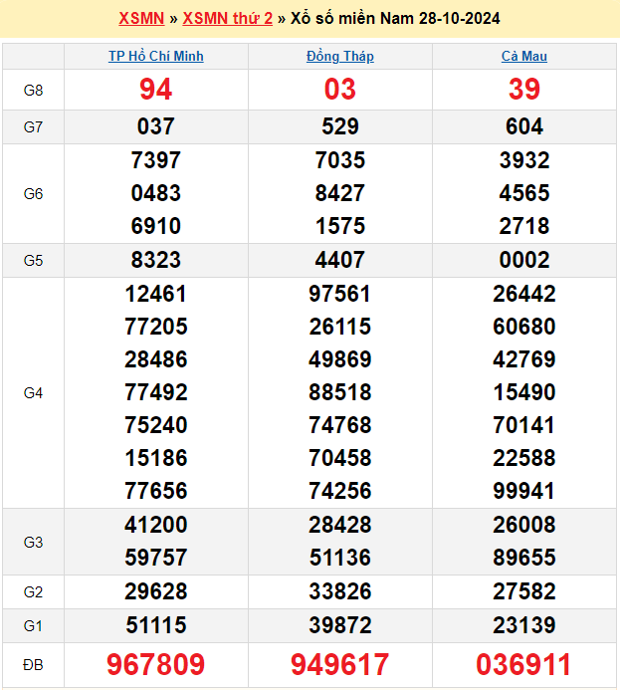The width and height of the screenshot is (620, 690).
Task: Click the G4 row label
Action: 33,392
